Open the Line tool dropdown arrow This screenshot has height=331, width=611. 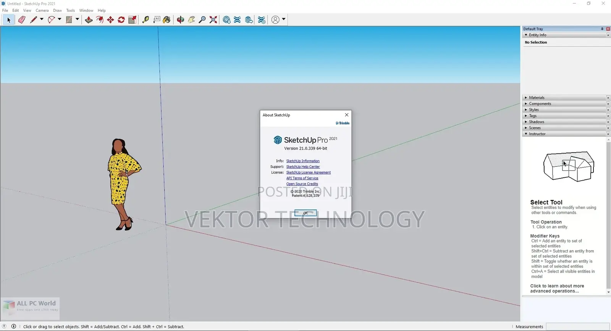pos(42,19)
